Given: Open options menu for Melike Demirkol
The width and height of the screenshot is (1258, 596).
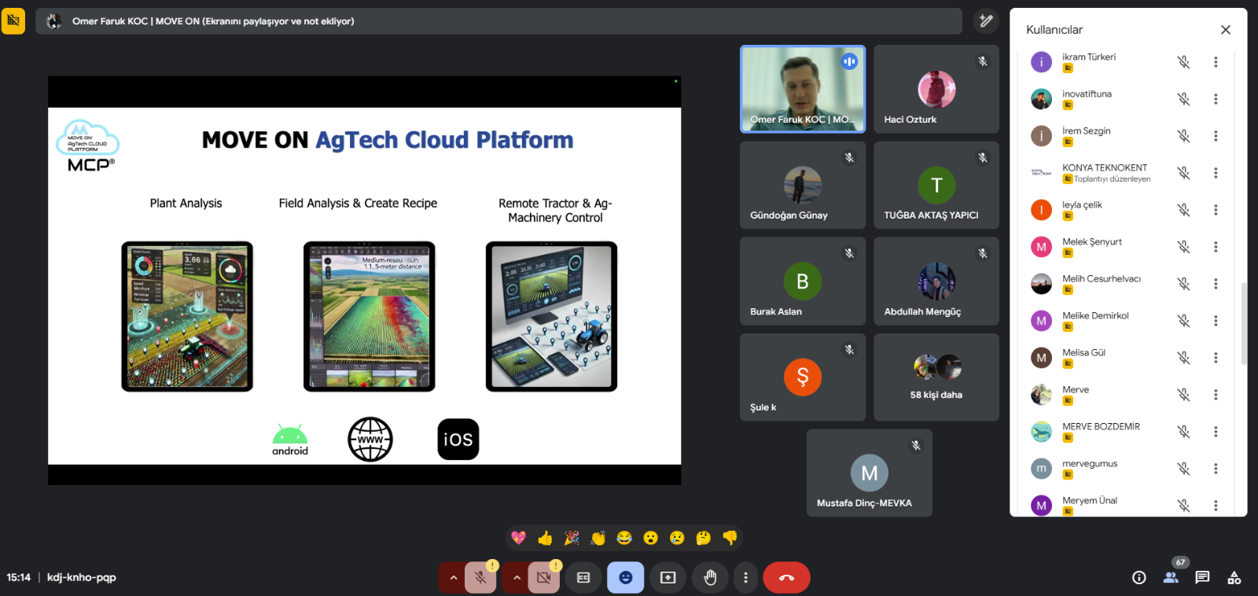Looking at the screenshot, I should point(1216,321).
